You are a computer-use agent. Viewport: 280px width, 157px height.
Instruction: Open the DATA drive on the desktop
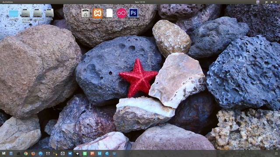(x=49, y=14)
